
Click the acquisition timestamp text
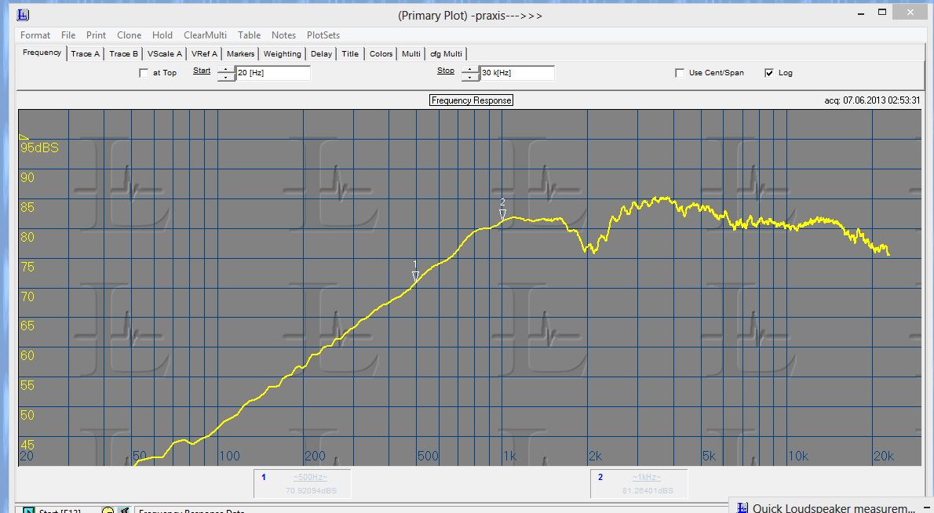[x=872, y=100]
